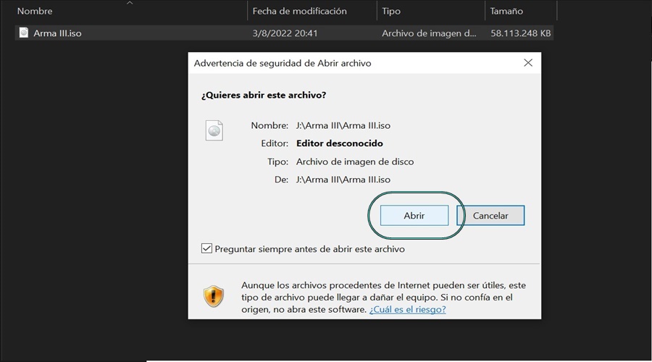Open the '¿Cuál es el riesgo?' link
The width and height of the screenshot is (652, 362).
(x=407, y=309)
